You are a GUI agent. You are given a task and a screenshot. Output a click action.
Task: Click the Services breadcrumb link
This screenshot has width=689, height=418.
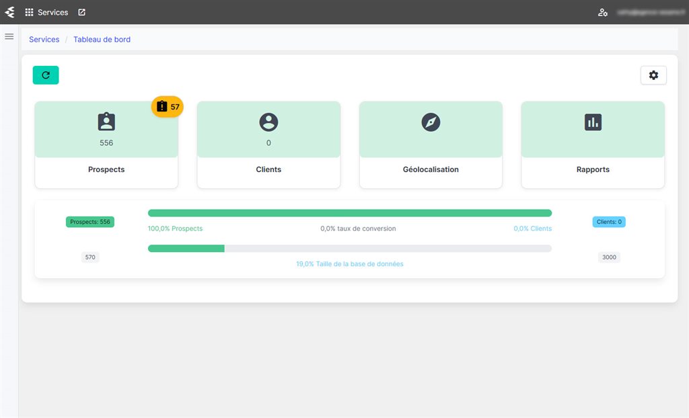coord(44,40)
